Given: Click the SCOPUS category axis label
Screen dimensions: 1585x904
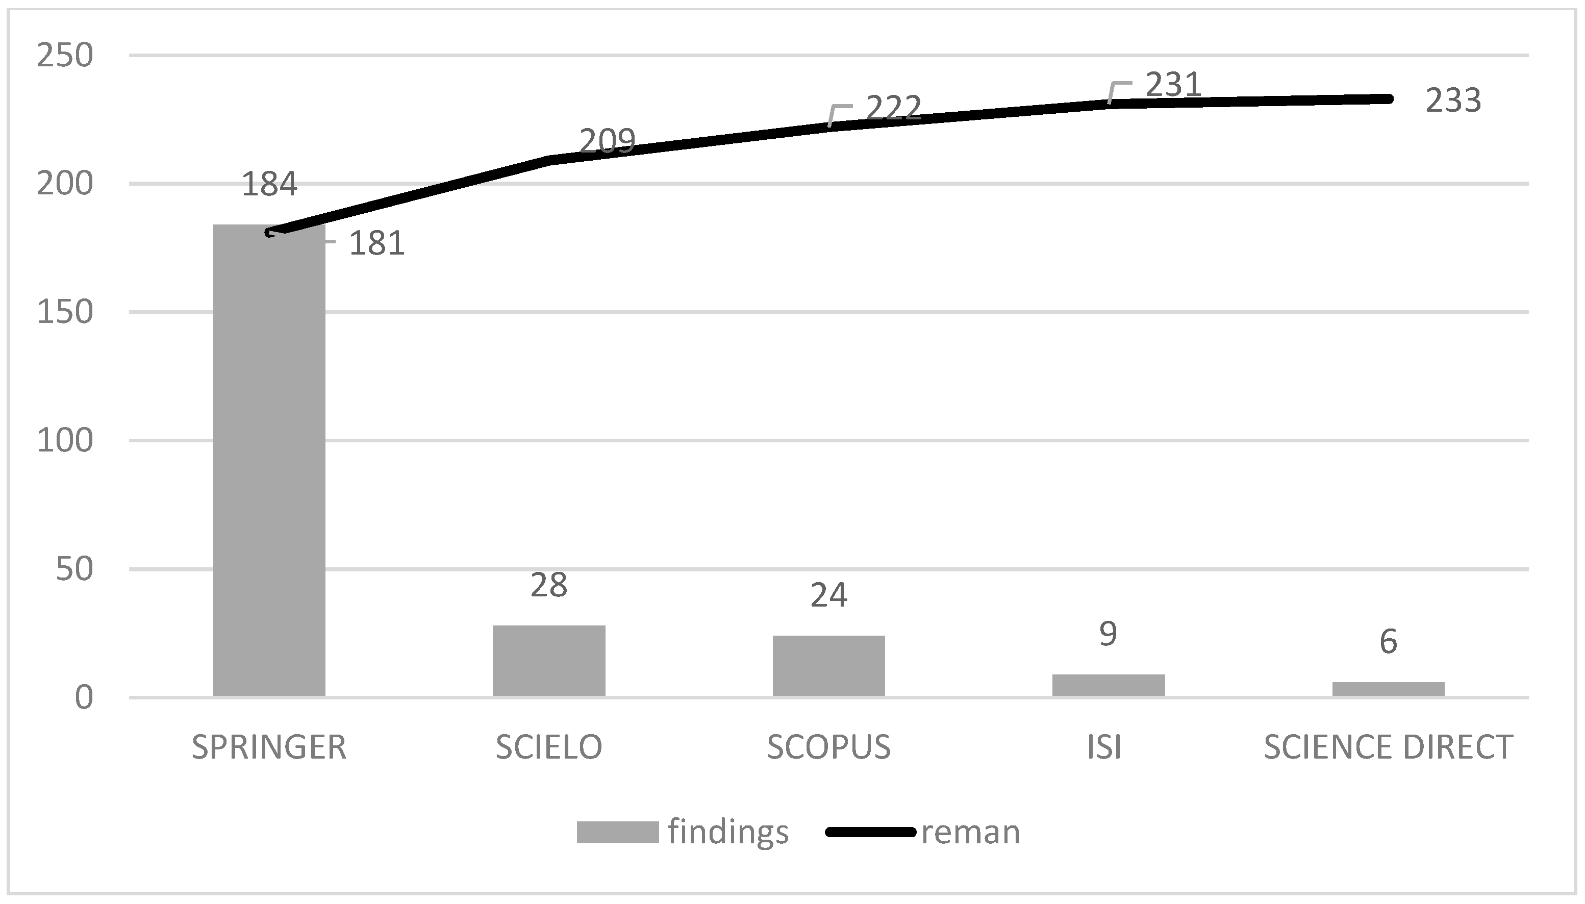Looking at the screenshot, I should [x=828, y=747].
